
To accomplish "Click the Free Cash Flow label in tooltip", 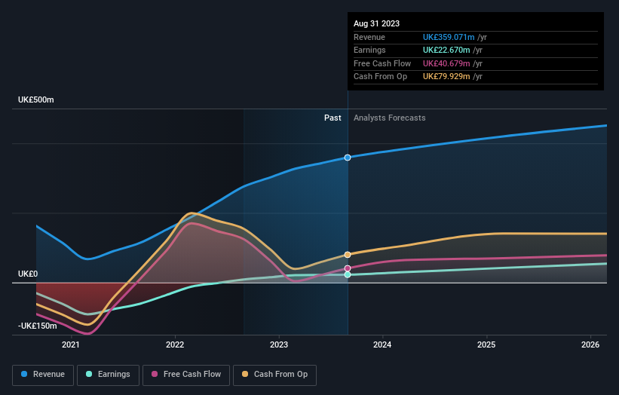I will [x=382, y=63].
